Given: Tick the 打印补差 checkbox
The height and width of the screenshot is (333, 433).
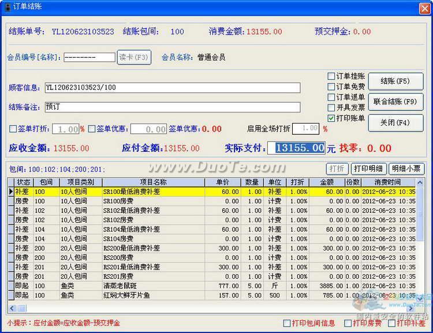Looking at the screenshot, I should coord(391,323).
